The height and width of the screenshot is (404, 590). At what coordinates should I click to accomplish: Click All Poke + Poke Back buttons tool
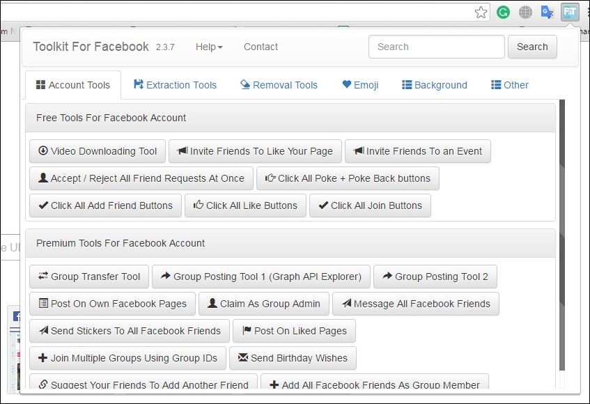coord(348,178)
